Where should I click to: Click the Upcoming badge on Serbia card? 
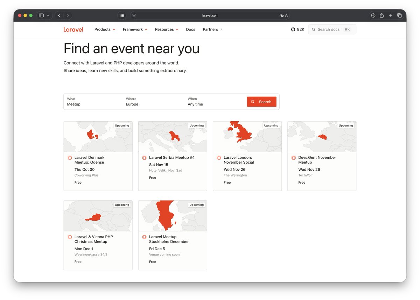tap(196, 125)
